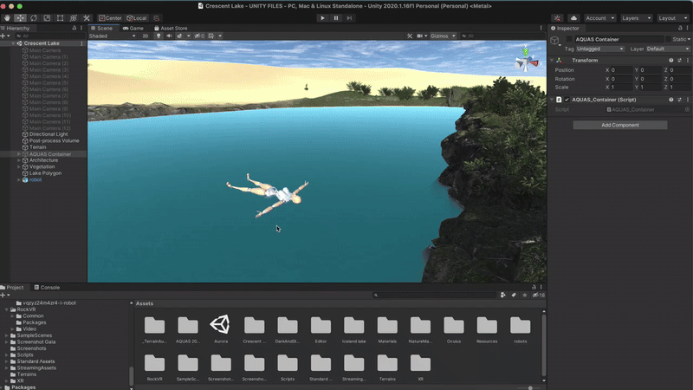This screenshot has width=693, height=390.
Task: Open the Aurora Unity scene asset
Action: point(221,329)
